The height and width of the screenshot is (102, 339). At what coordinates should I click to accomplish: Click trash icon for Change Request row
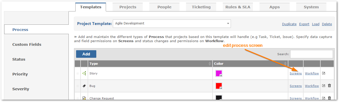tap(330, 98)
